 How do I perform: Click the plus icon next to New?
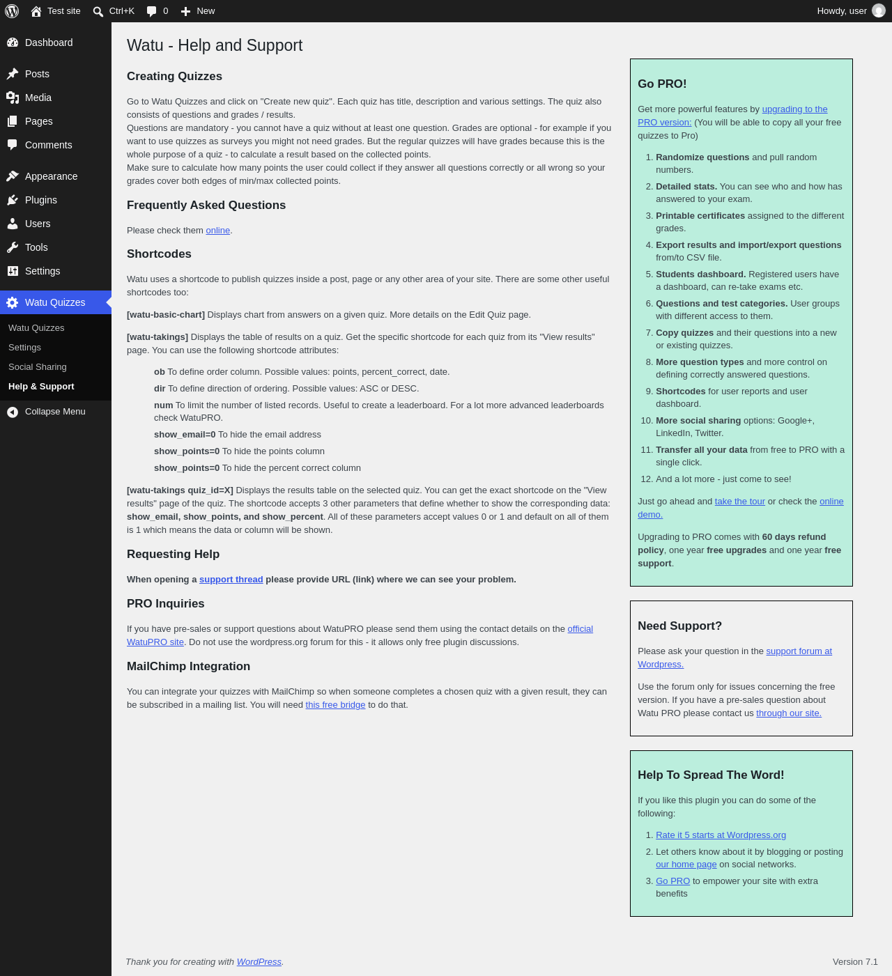pyautogui.click(x=185, y=11)
